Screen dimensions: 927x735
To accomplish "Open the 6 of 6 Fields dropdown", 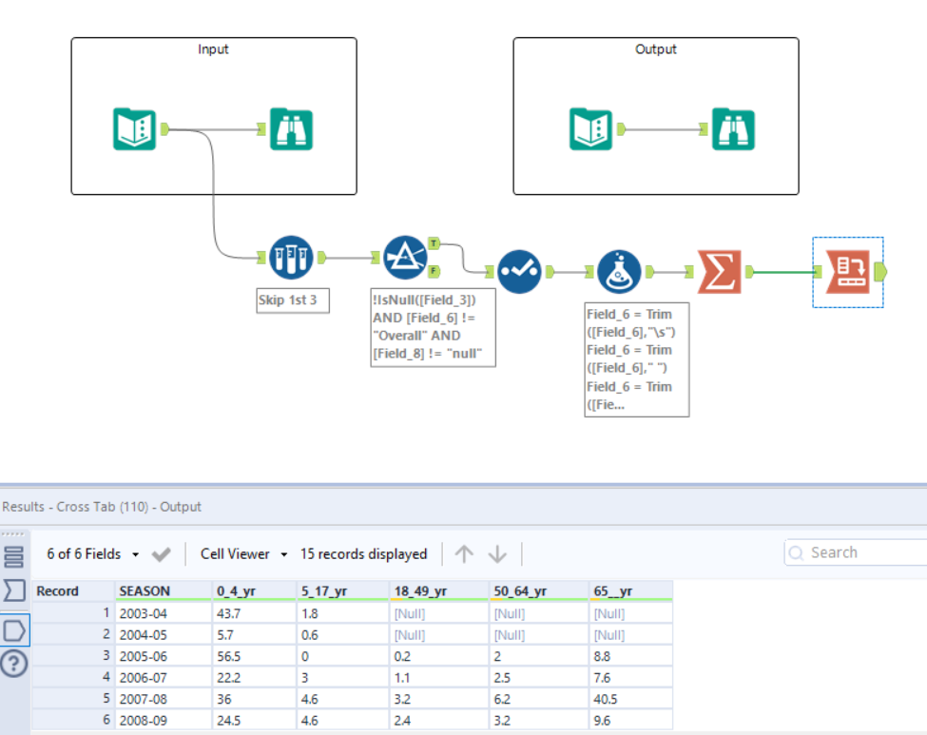I will [x=92, y=554].
